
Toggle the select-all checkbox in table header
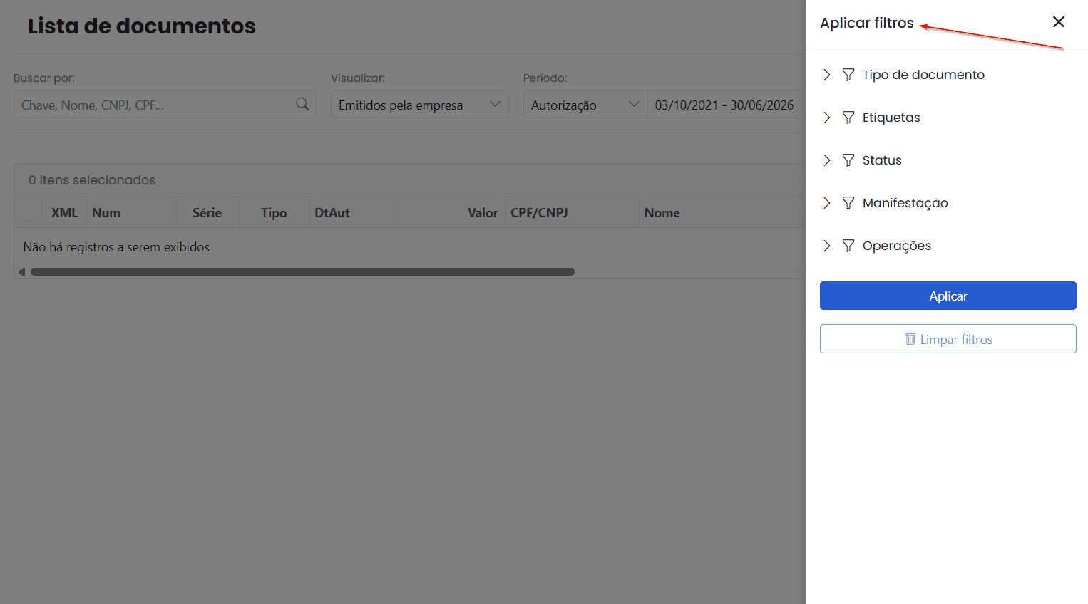28,214
